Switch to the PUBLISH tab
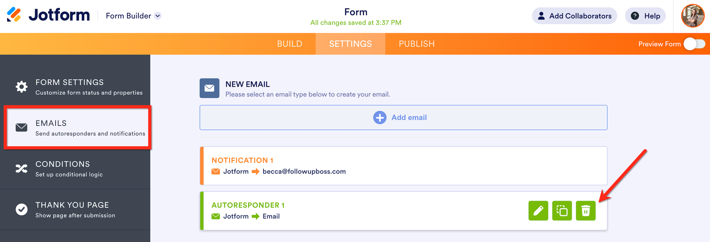 (x=416, y=44)
